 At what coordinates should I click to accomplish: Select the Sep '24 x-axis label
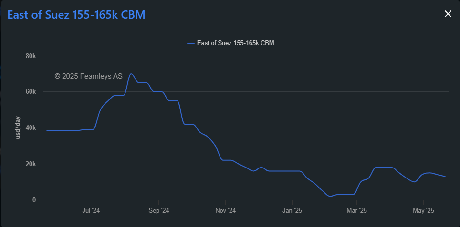(159, 210)
